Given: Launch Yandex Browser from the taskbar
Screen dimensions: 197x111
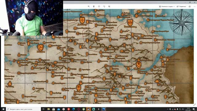Looking at the screenshot, I should click(64, 109).
